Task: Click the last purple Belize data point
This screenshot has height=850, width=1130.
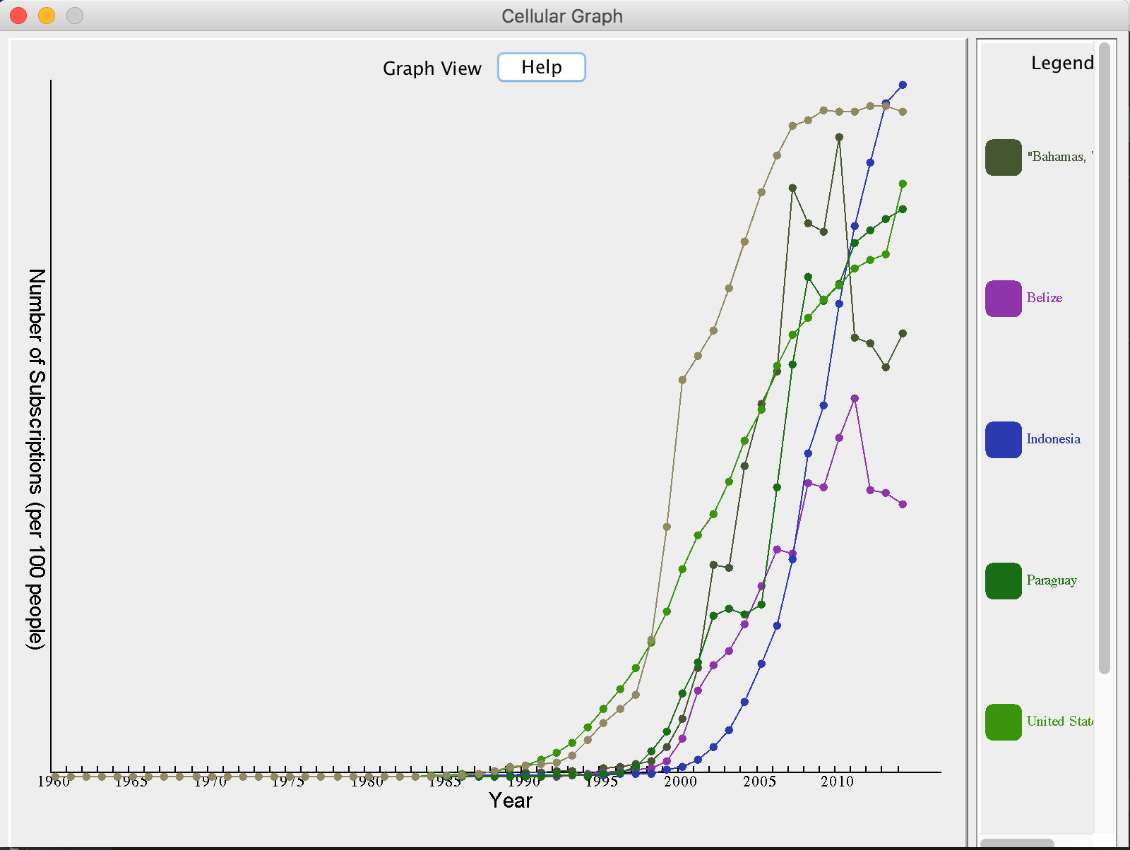Action: (903, 504)
